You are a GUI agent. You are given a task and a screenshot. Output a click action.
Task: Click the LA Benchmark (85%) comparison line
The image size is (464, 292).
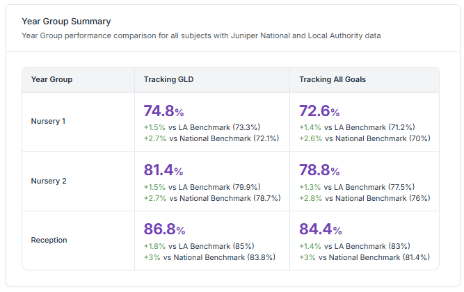tap(198, 246)
